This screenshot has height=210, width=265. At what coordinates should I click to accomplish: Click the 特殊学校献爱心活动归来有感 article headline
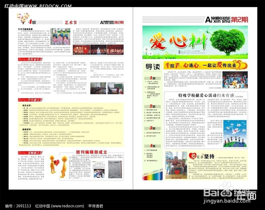(x=206, y=95)
